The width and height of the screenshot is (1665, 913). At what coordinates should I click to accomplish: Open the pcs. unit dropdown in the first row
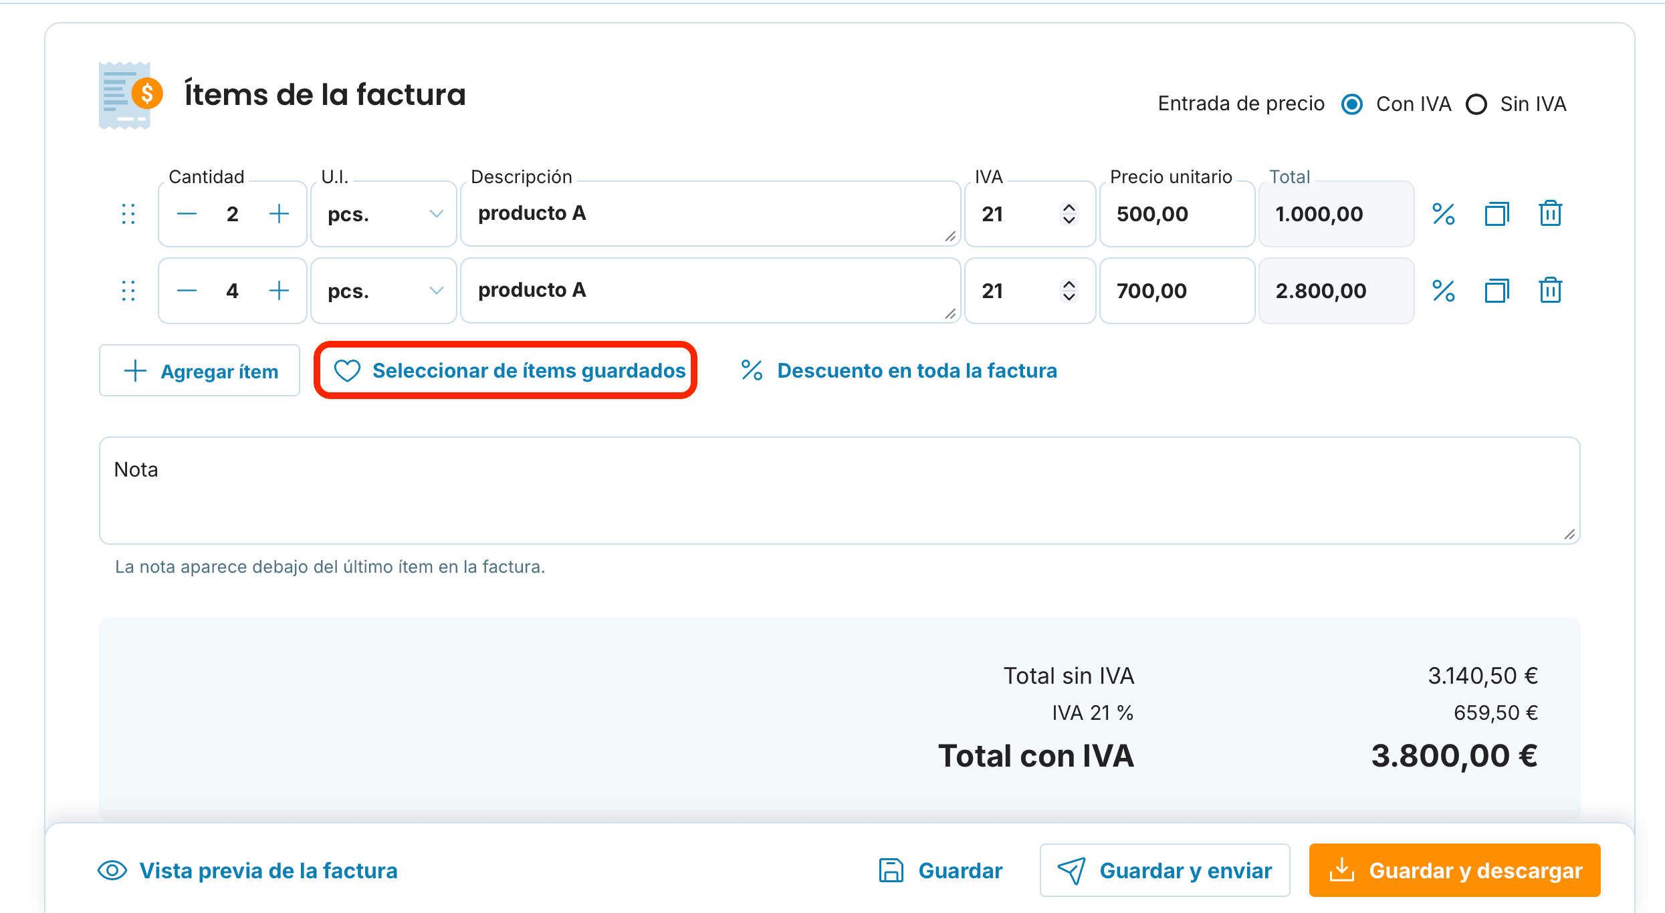coord(384,214)
